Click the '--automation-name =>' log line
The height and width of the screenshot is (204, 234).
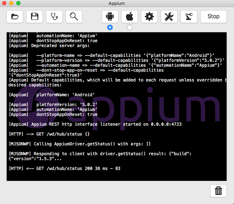[115, 65]
